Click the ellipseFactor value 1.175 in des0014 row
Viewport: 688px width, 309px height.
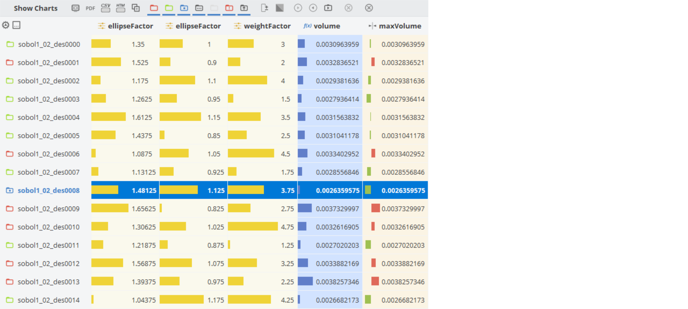(x=216, y=300)
